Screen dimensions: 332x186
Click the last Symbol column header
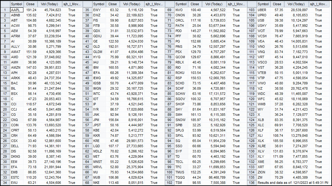tap(263, 4)
